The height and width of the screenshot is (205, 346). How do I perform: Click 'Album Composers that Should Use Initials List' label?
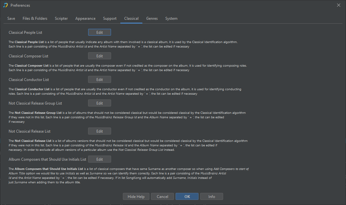(x=48, y=159)
